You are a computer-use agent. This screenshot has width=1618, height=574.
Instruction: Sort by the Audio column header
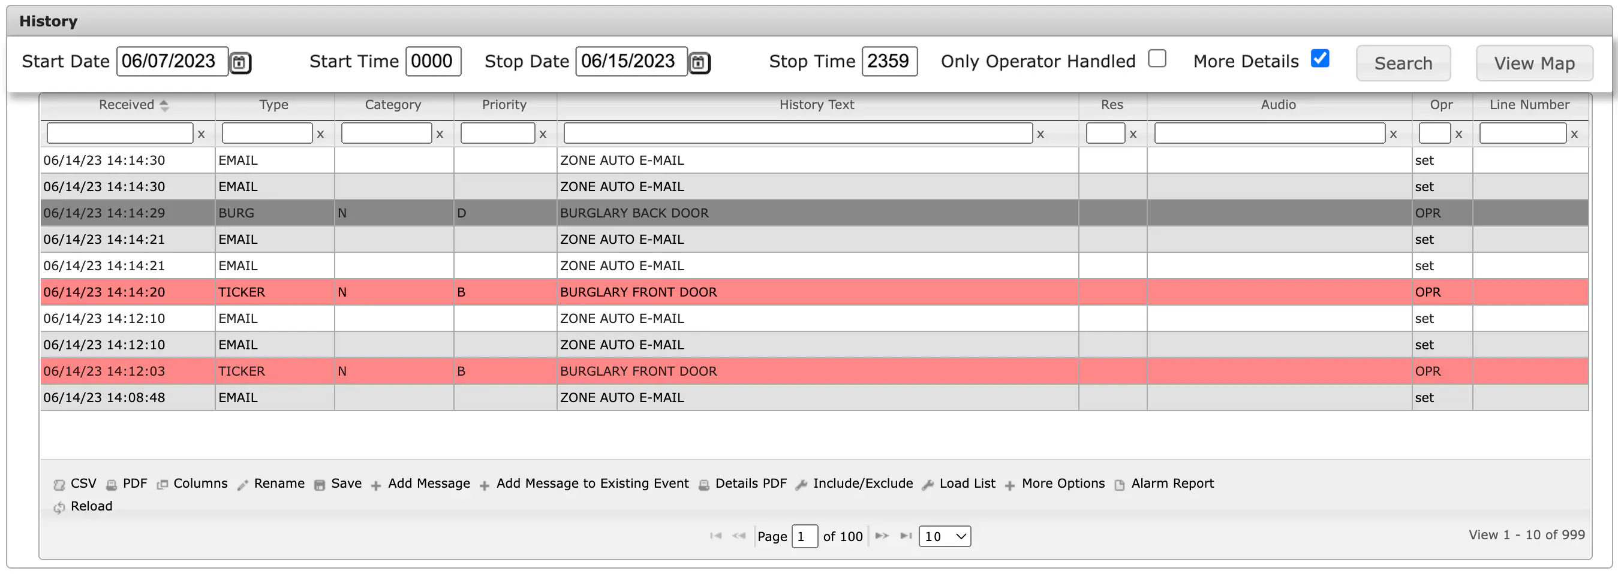point(1279,105)
